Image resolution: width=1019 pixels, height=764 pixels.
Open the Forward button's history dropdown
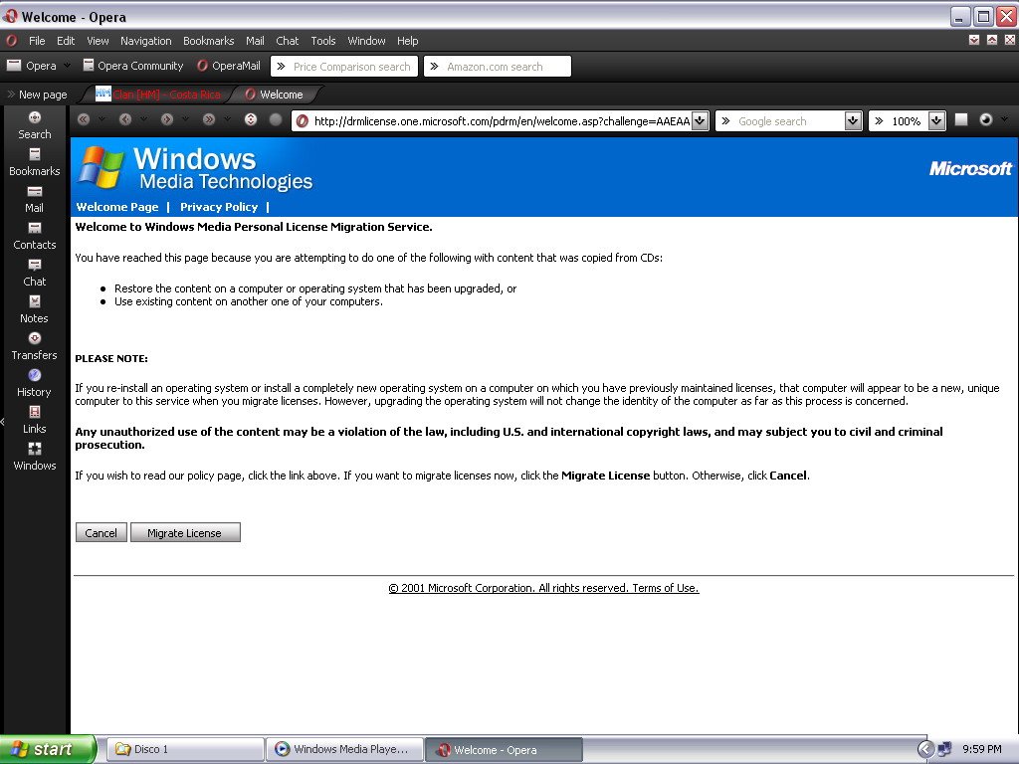[185, 119]
